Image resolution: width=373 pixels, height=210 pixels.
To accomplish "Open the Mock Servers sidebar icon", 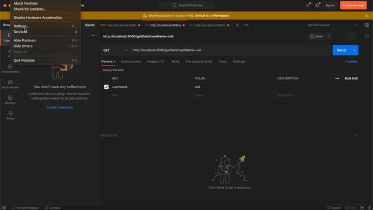I will [x=10, y=84].
